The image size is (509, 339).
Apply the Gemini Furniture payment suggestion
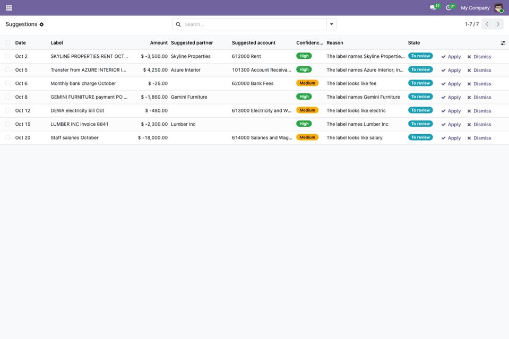click(x=451, y=97)
